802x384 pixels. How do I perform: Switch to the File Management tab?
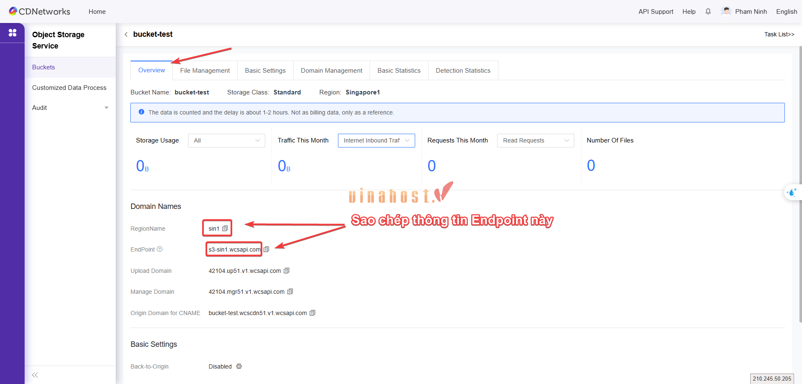[205, 71]
